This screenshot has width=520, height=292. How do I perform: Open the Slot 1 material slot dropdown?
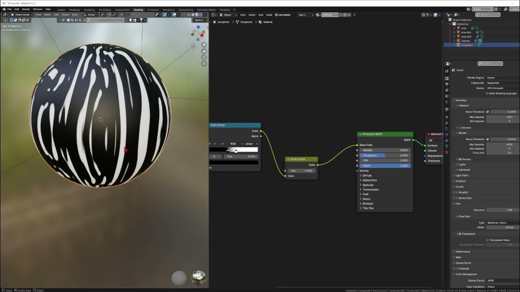(x=306, y=15)
